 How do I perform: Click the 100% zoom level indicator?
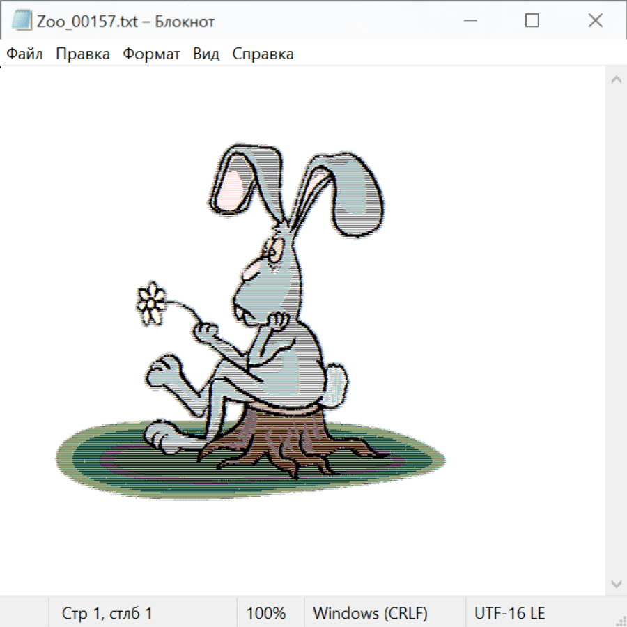266,613
